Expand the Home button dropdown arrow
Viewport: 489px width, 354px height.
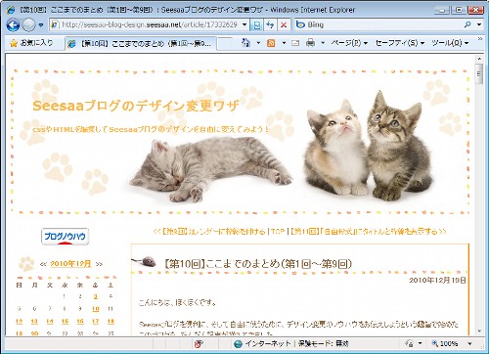(x=258, y=43)
